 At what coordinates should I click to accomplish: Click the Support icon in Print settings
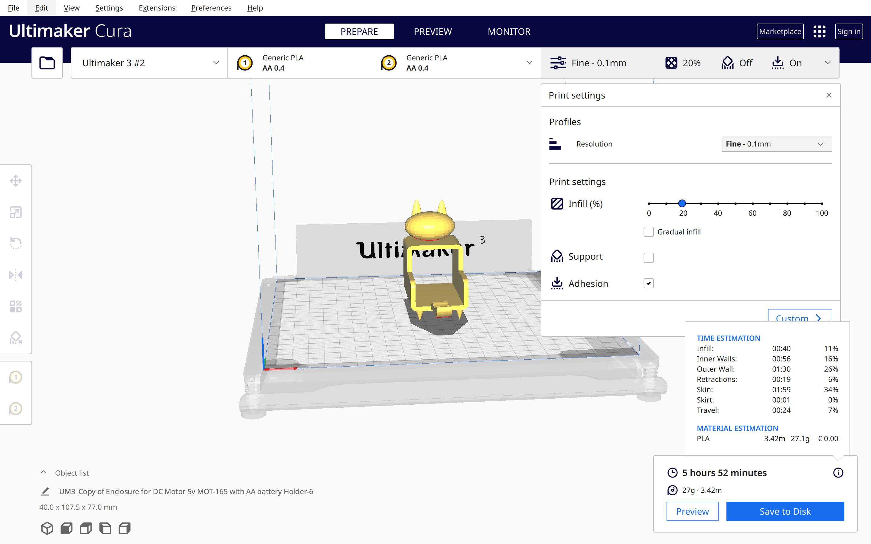click(x=557, y=256)
